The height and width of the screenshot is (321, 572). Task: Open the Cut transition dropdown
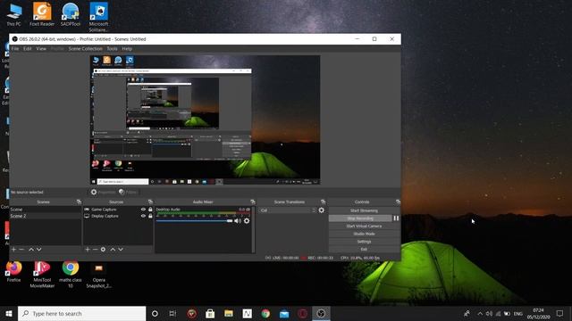[288, 210]
